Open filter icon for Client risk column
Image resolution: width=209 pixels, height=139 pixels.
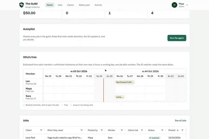click(142, 130)
